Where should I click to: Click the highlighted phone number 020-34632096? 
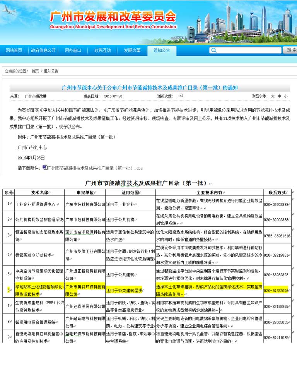pyautogui.click(x=277, y=290)
